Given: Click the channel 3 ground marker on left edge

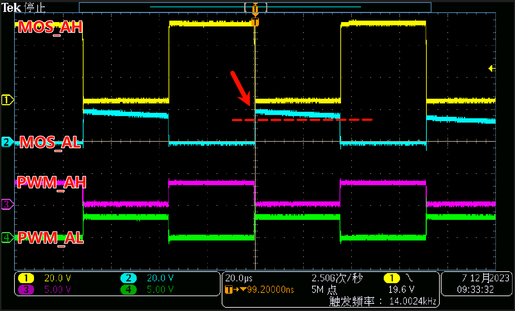Looking at the screenshot, I should (x=7, y=205).
